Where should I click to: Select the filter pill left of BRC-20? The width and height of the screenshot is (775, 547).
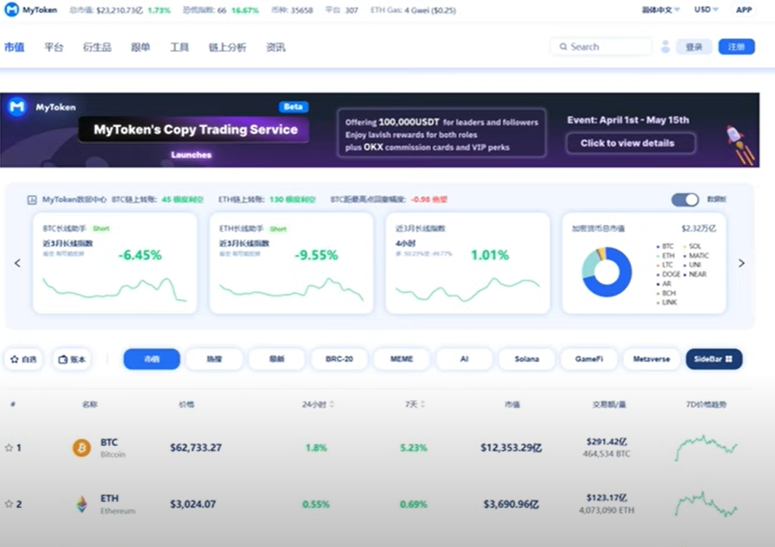276,359
